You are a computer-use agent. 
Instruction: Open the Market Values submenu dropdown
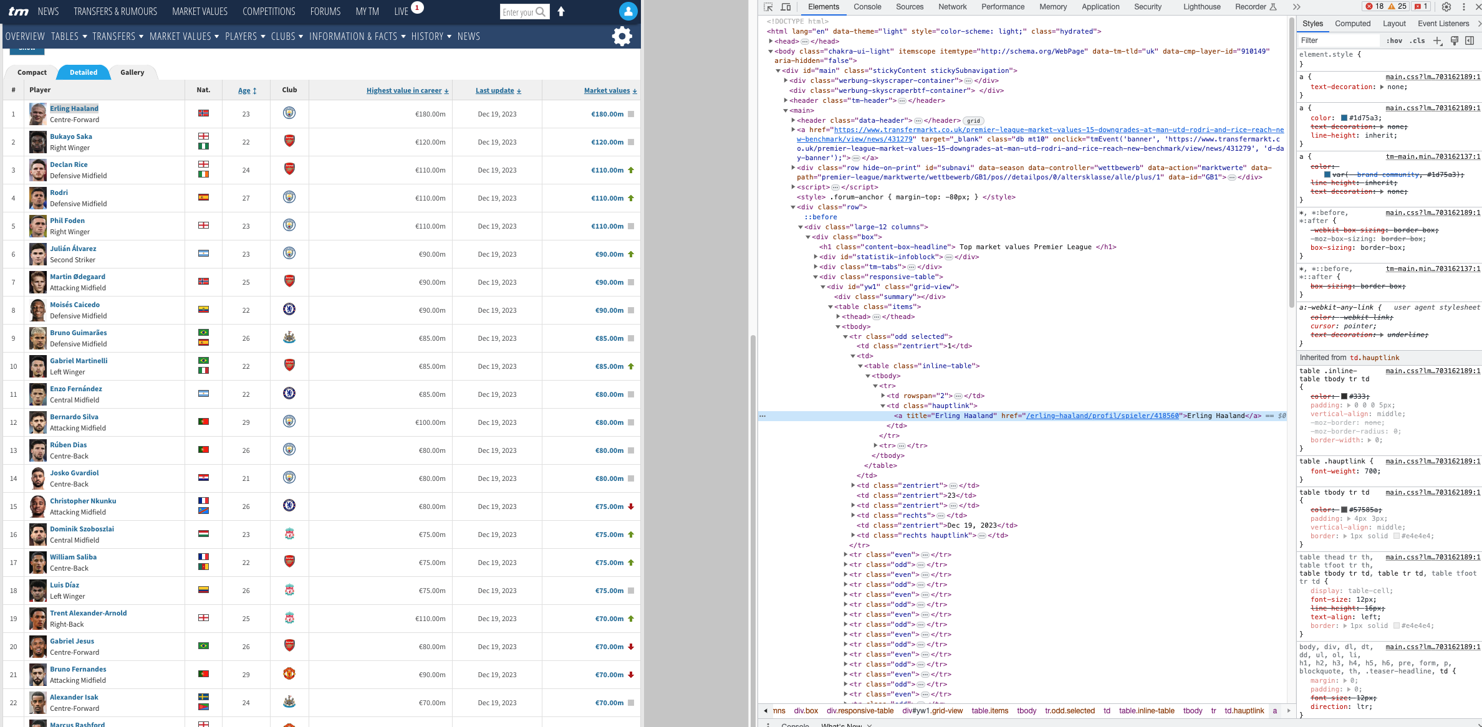pyautogui.click(x=184, y=36)
